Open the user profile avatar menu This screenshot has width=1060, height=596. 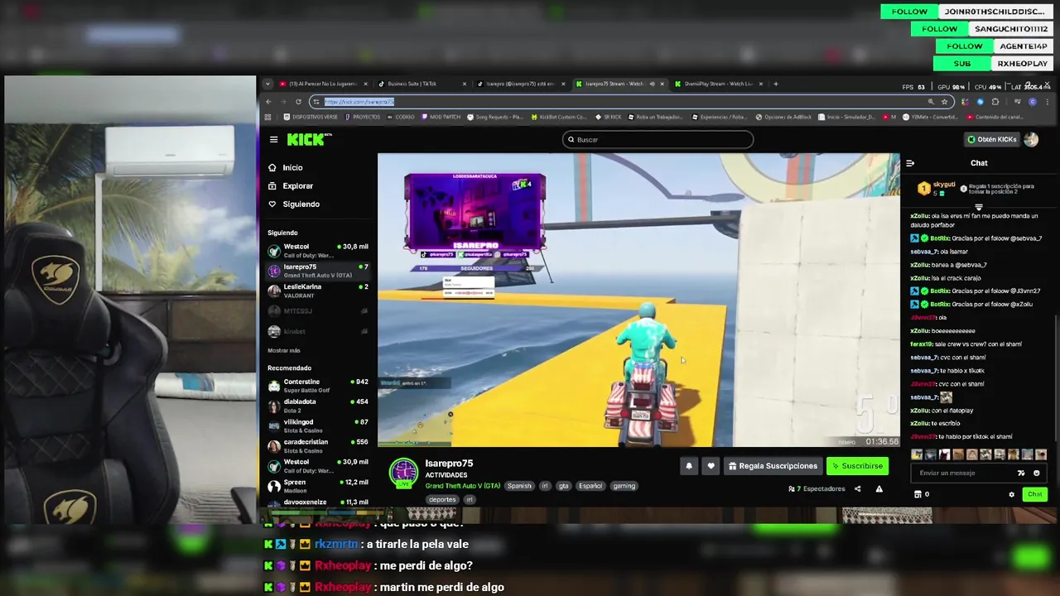coord(1031,139)
